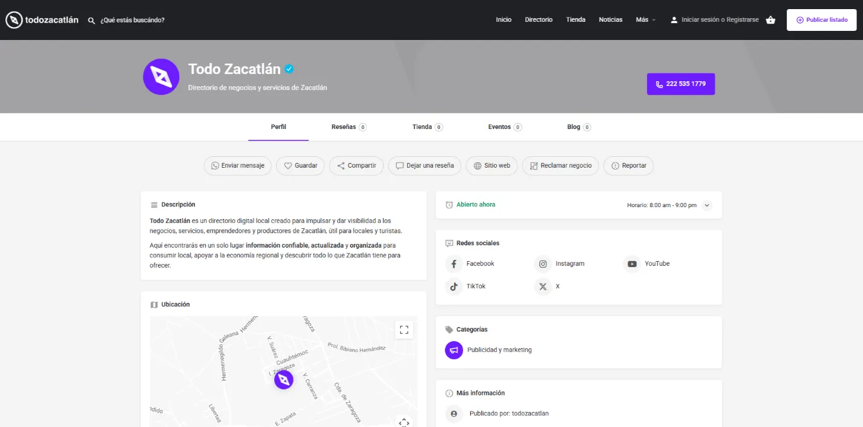The height and width of the screenshot is (427, 863).
Task: Click the Reportar button
Action: (628, 166)
